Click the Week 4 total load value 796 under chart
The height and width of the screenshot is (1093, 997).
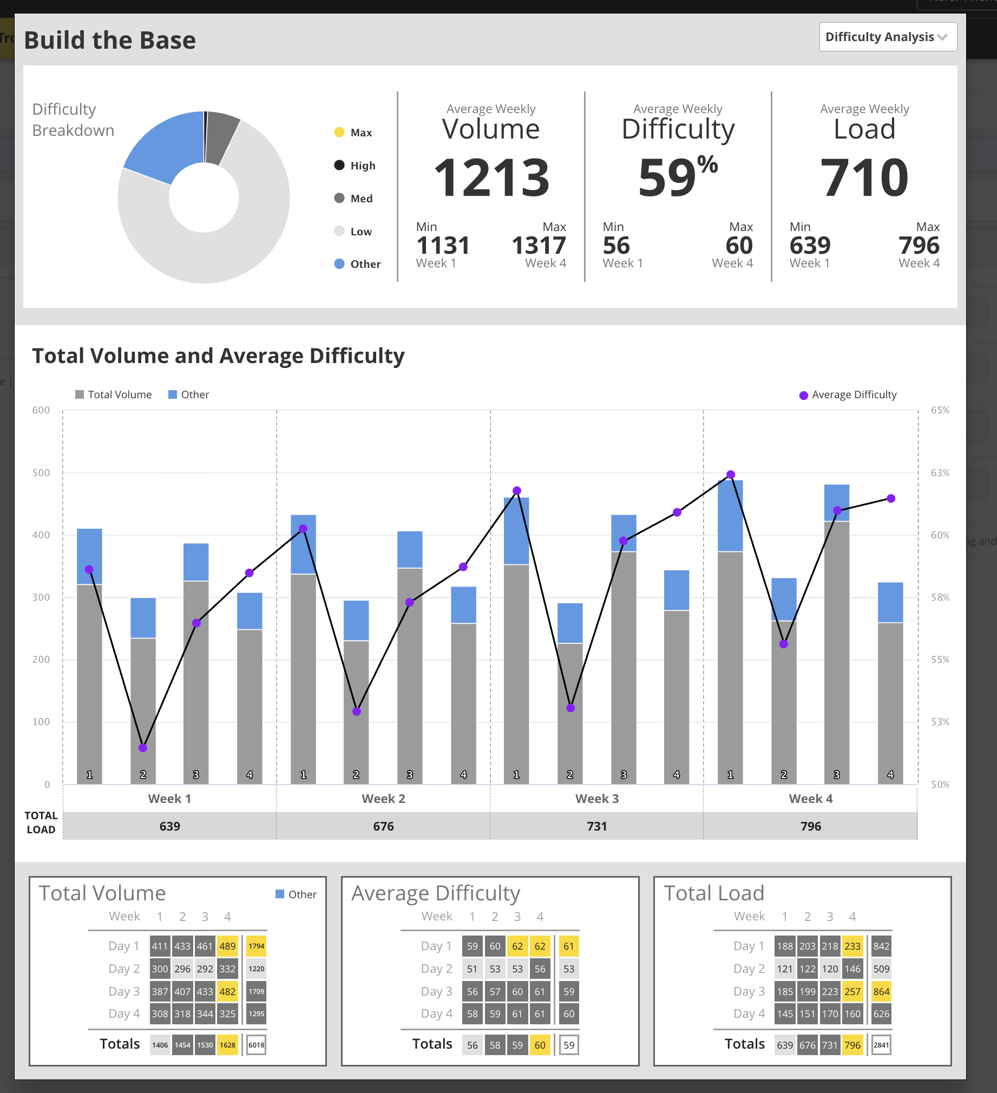(x=810, y=826)
